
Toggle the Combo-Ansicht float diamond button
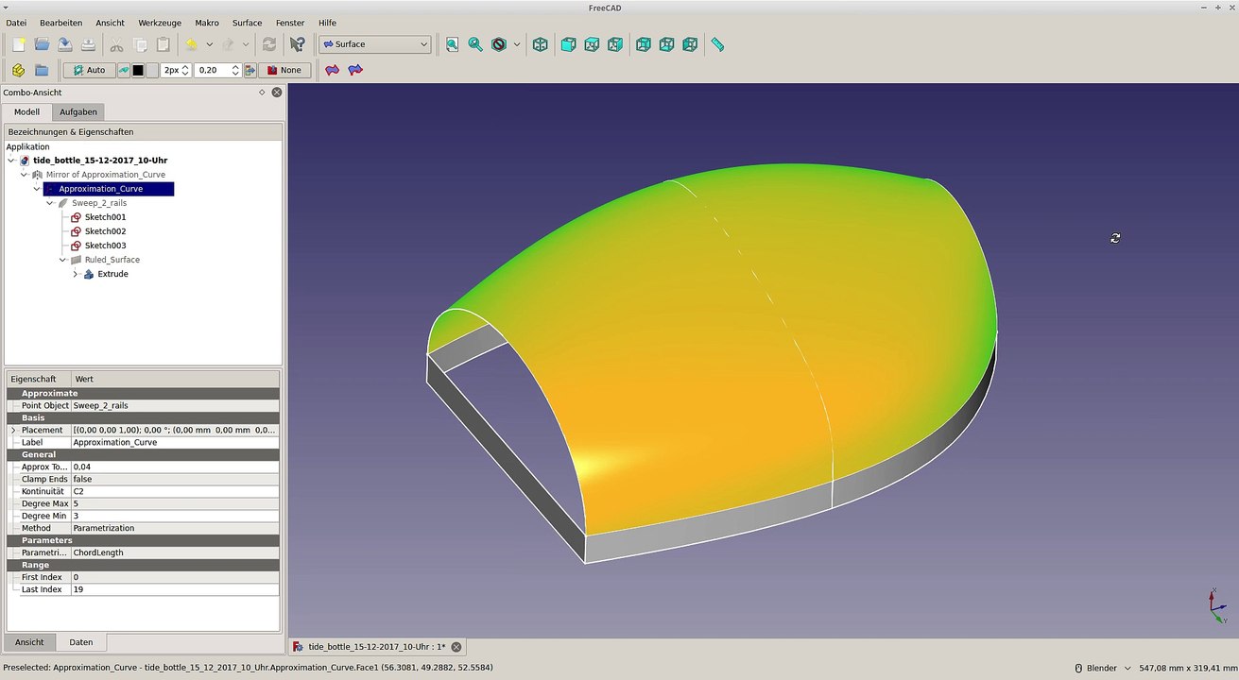(262, 93)
